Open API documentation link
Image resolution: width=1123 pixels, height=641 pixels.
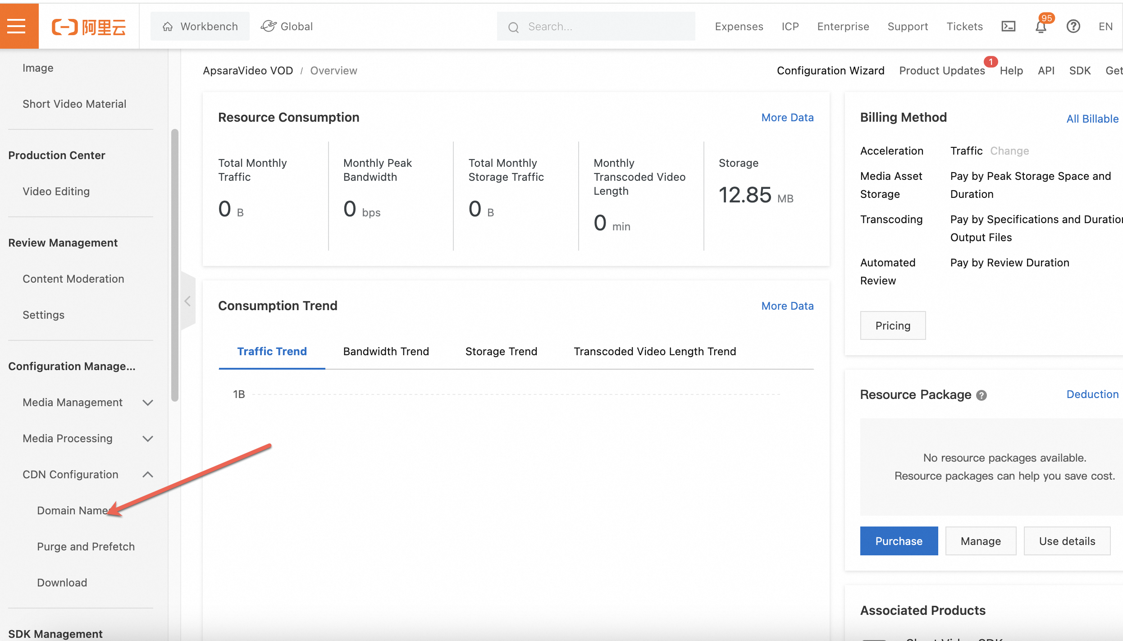(x=1046, y=71)
